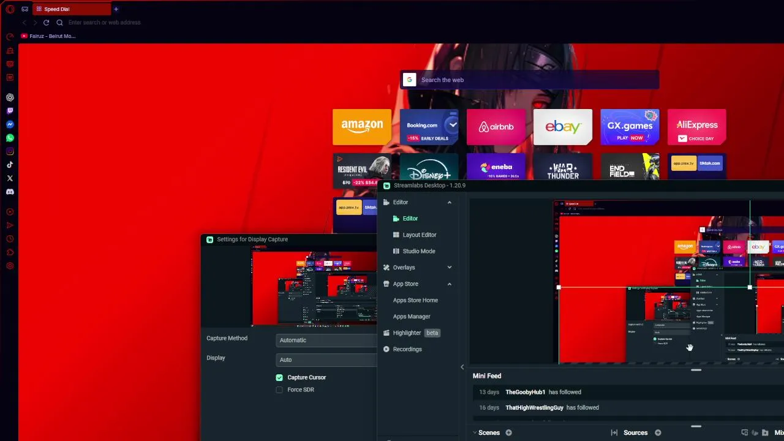Open the GX.games speed dial tile
Screen dimensions: 784x441
point(630,127)
